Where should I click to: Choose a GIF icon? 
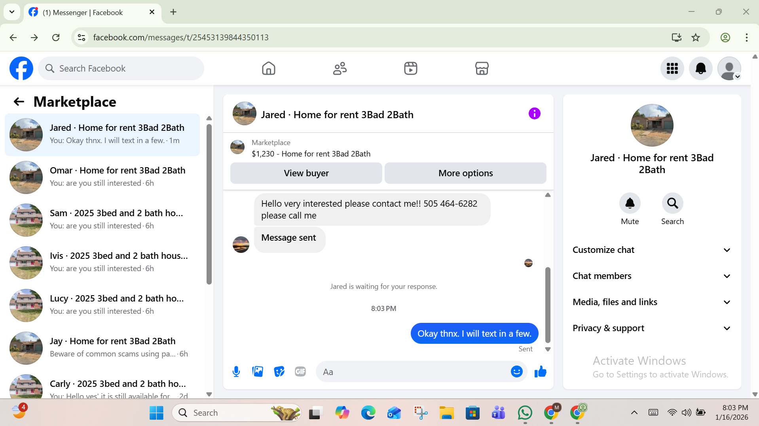click(x=300, y=371)
